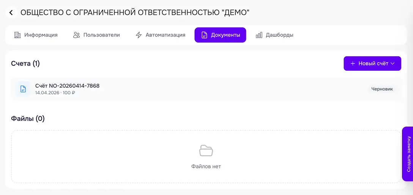
Task: Click the Файлов нет upload area text
Action: point(206,166)
